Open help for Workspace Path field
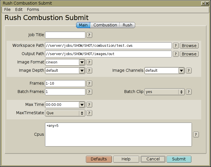The image size is (211, 167). point(176,46)
